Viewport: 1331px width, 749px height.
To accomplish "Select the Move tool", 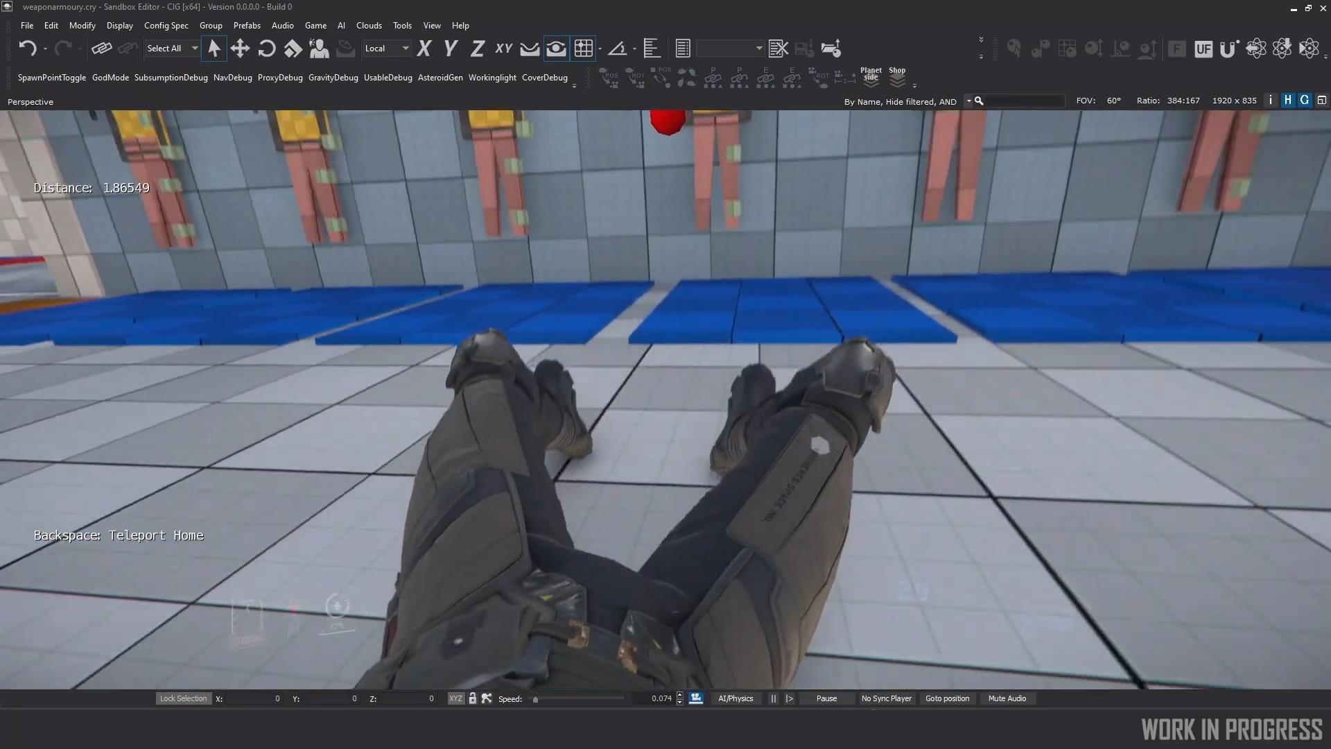I will pyautogui.click(x=240, y=49).
